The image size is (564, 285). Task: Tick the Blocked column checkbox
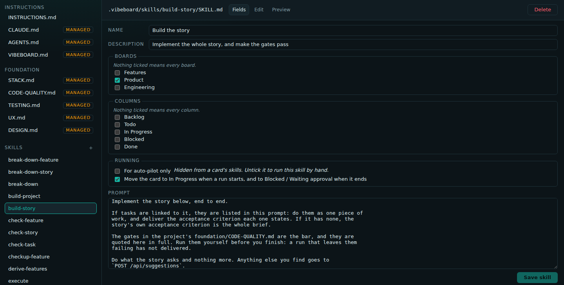tap(117, 139)
